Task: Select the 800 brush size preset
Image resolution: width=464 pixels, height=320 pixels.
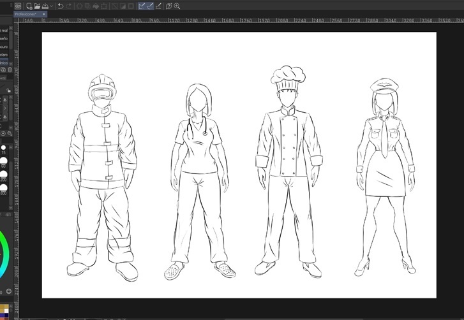Action: (x=3, y=189)
